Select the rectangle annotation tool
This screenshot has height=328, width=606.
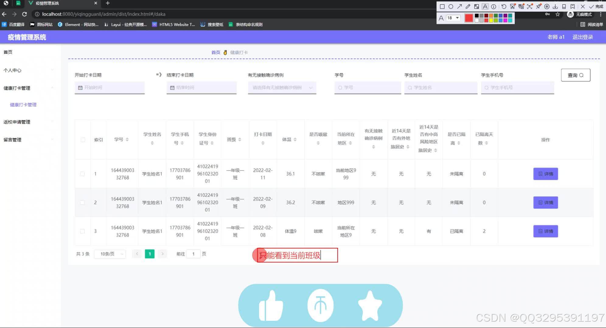point(442,6)
